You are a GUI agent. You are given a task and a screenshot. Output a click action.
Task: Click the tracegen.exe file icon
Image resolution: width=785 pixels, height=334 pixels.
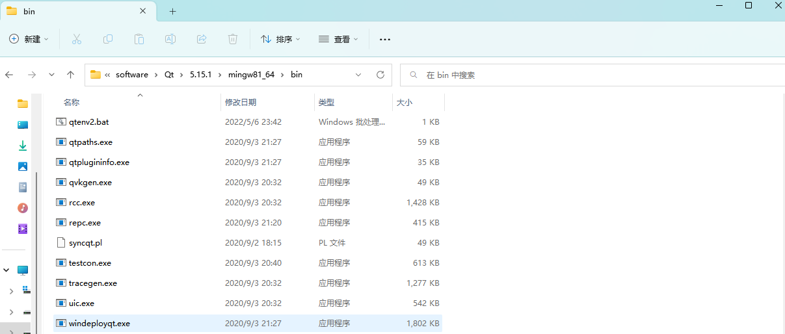(x=61, y=283)
